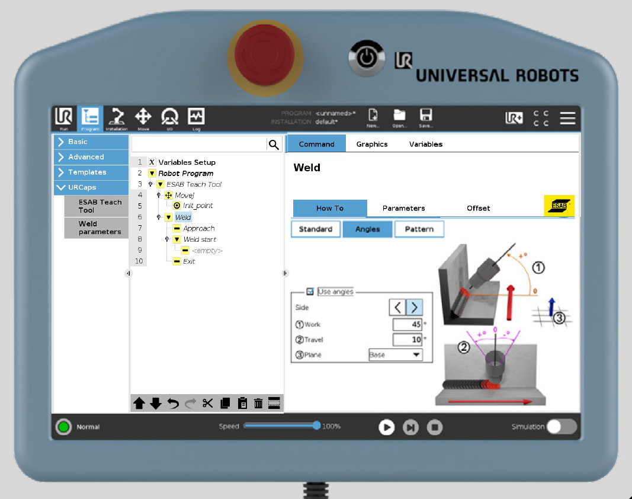The height and width of the screenshot is (499, 632).
Task: Suppress the selected program node
Action: click(x=274, y=403)
